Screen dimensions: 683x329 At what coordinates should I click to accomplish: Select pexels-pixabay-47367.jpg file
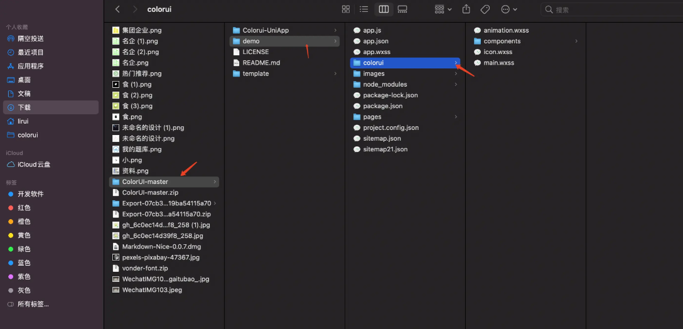tap(164, 257)
